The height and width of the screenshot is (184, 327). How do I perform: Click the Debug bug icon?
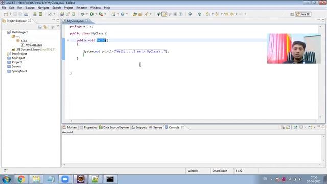pyautogui.click(x=83, y=14)
